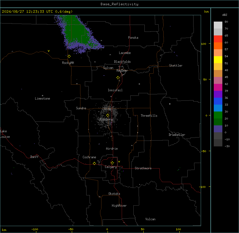Click the 0.6(deg) elevation angle text
239x233 pixels.
[64, 12]
